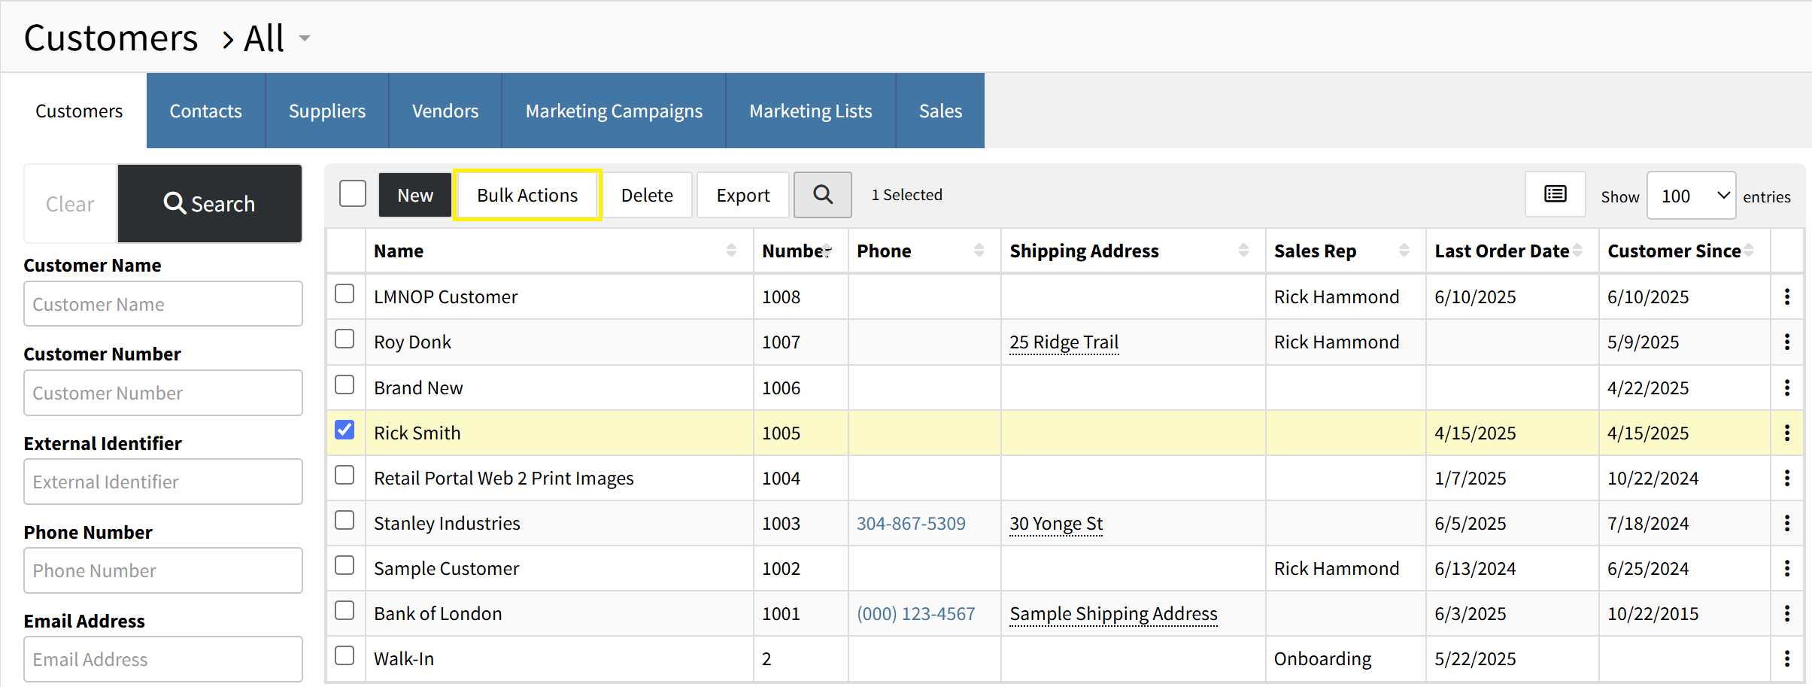Screen dimensions: 1812x687
Task: Tick the select-all checkbox in toolbar
Action: click(352, 193)
